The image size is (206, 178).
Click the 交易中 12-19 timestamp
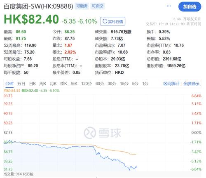click(173, 24)
